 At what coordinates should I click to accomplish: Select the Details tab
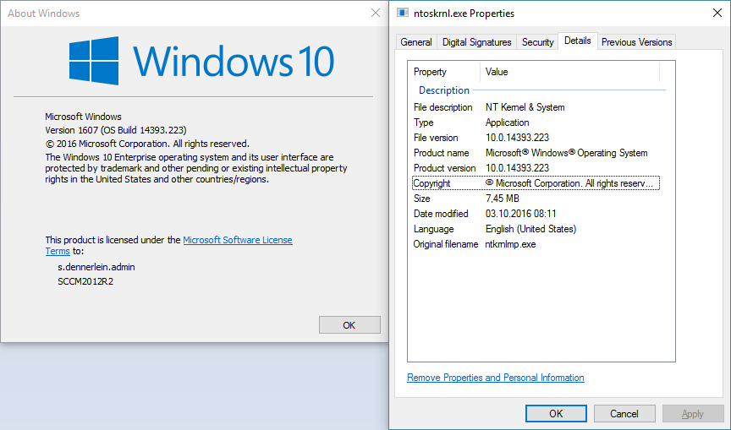(x=578, y=41)
